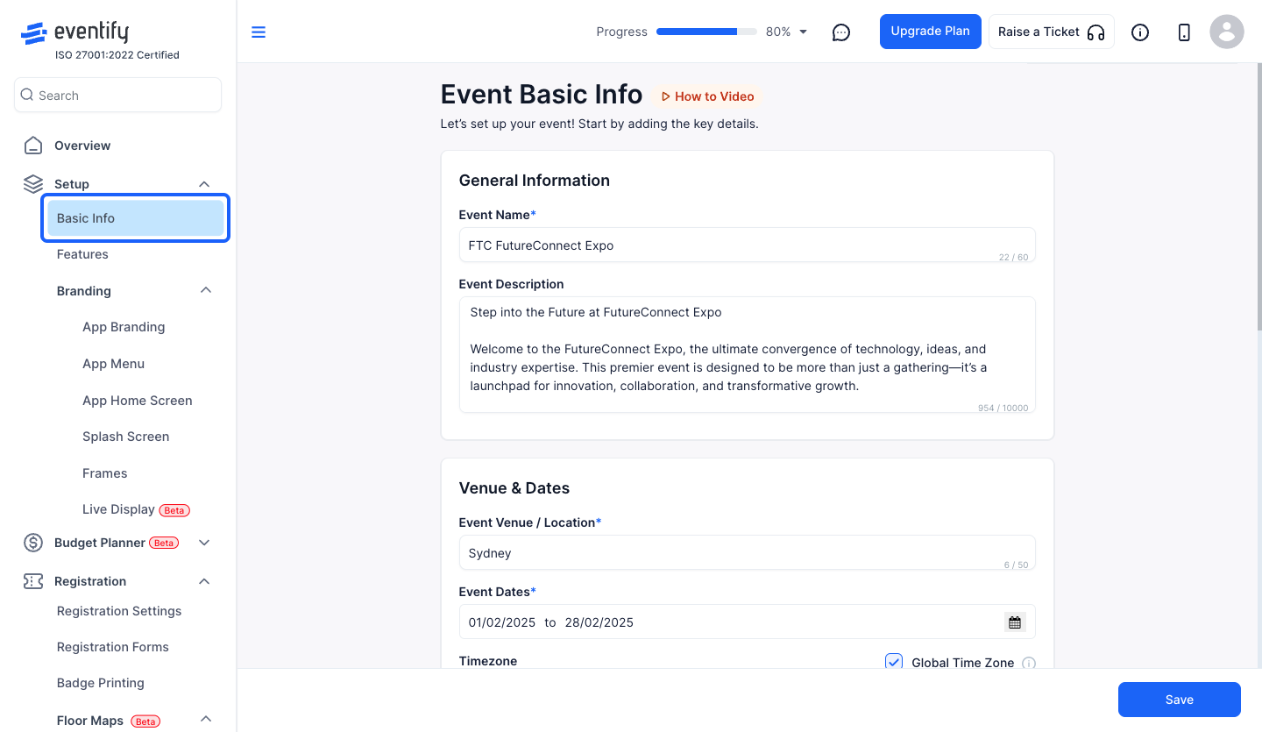Click the Global Time Zone info icon
The height and width of the screenshot is (732, 1262).
click(x=1029, y=664)
